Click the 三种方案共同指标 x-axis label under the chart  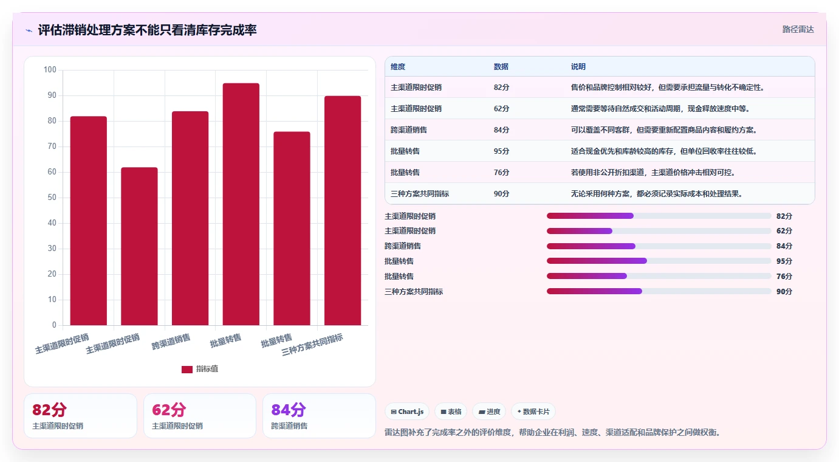tap(312, 345)
